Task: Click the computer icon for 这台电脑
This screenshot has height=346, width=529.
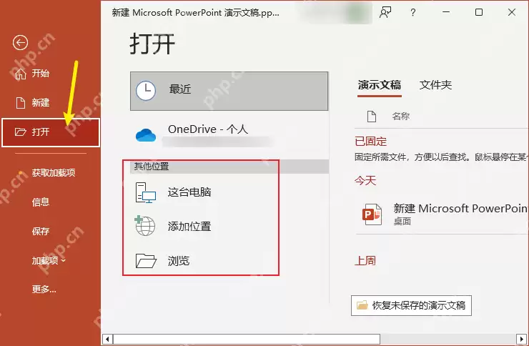Action: point(146,192)
